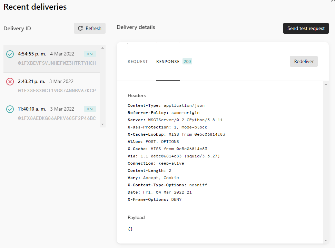The width and height of the screenshot is (335, 248).
Task: Click the Send test request button
Action: tap(306, 28)
